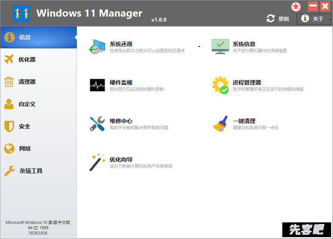Click the Windows 11 Manager logo
Screen dimensions: 333x239
pyautogui.click(x=21, y=14)
